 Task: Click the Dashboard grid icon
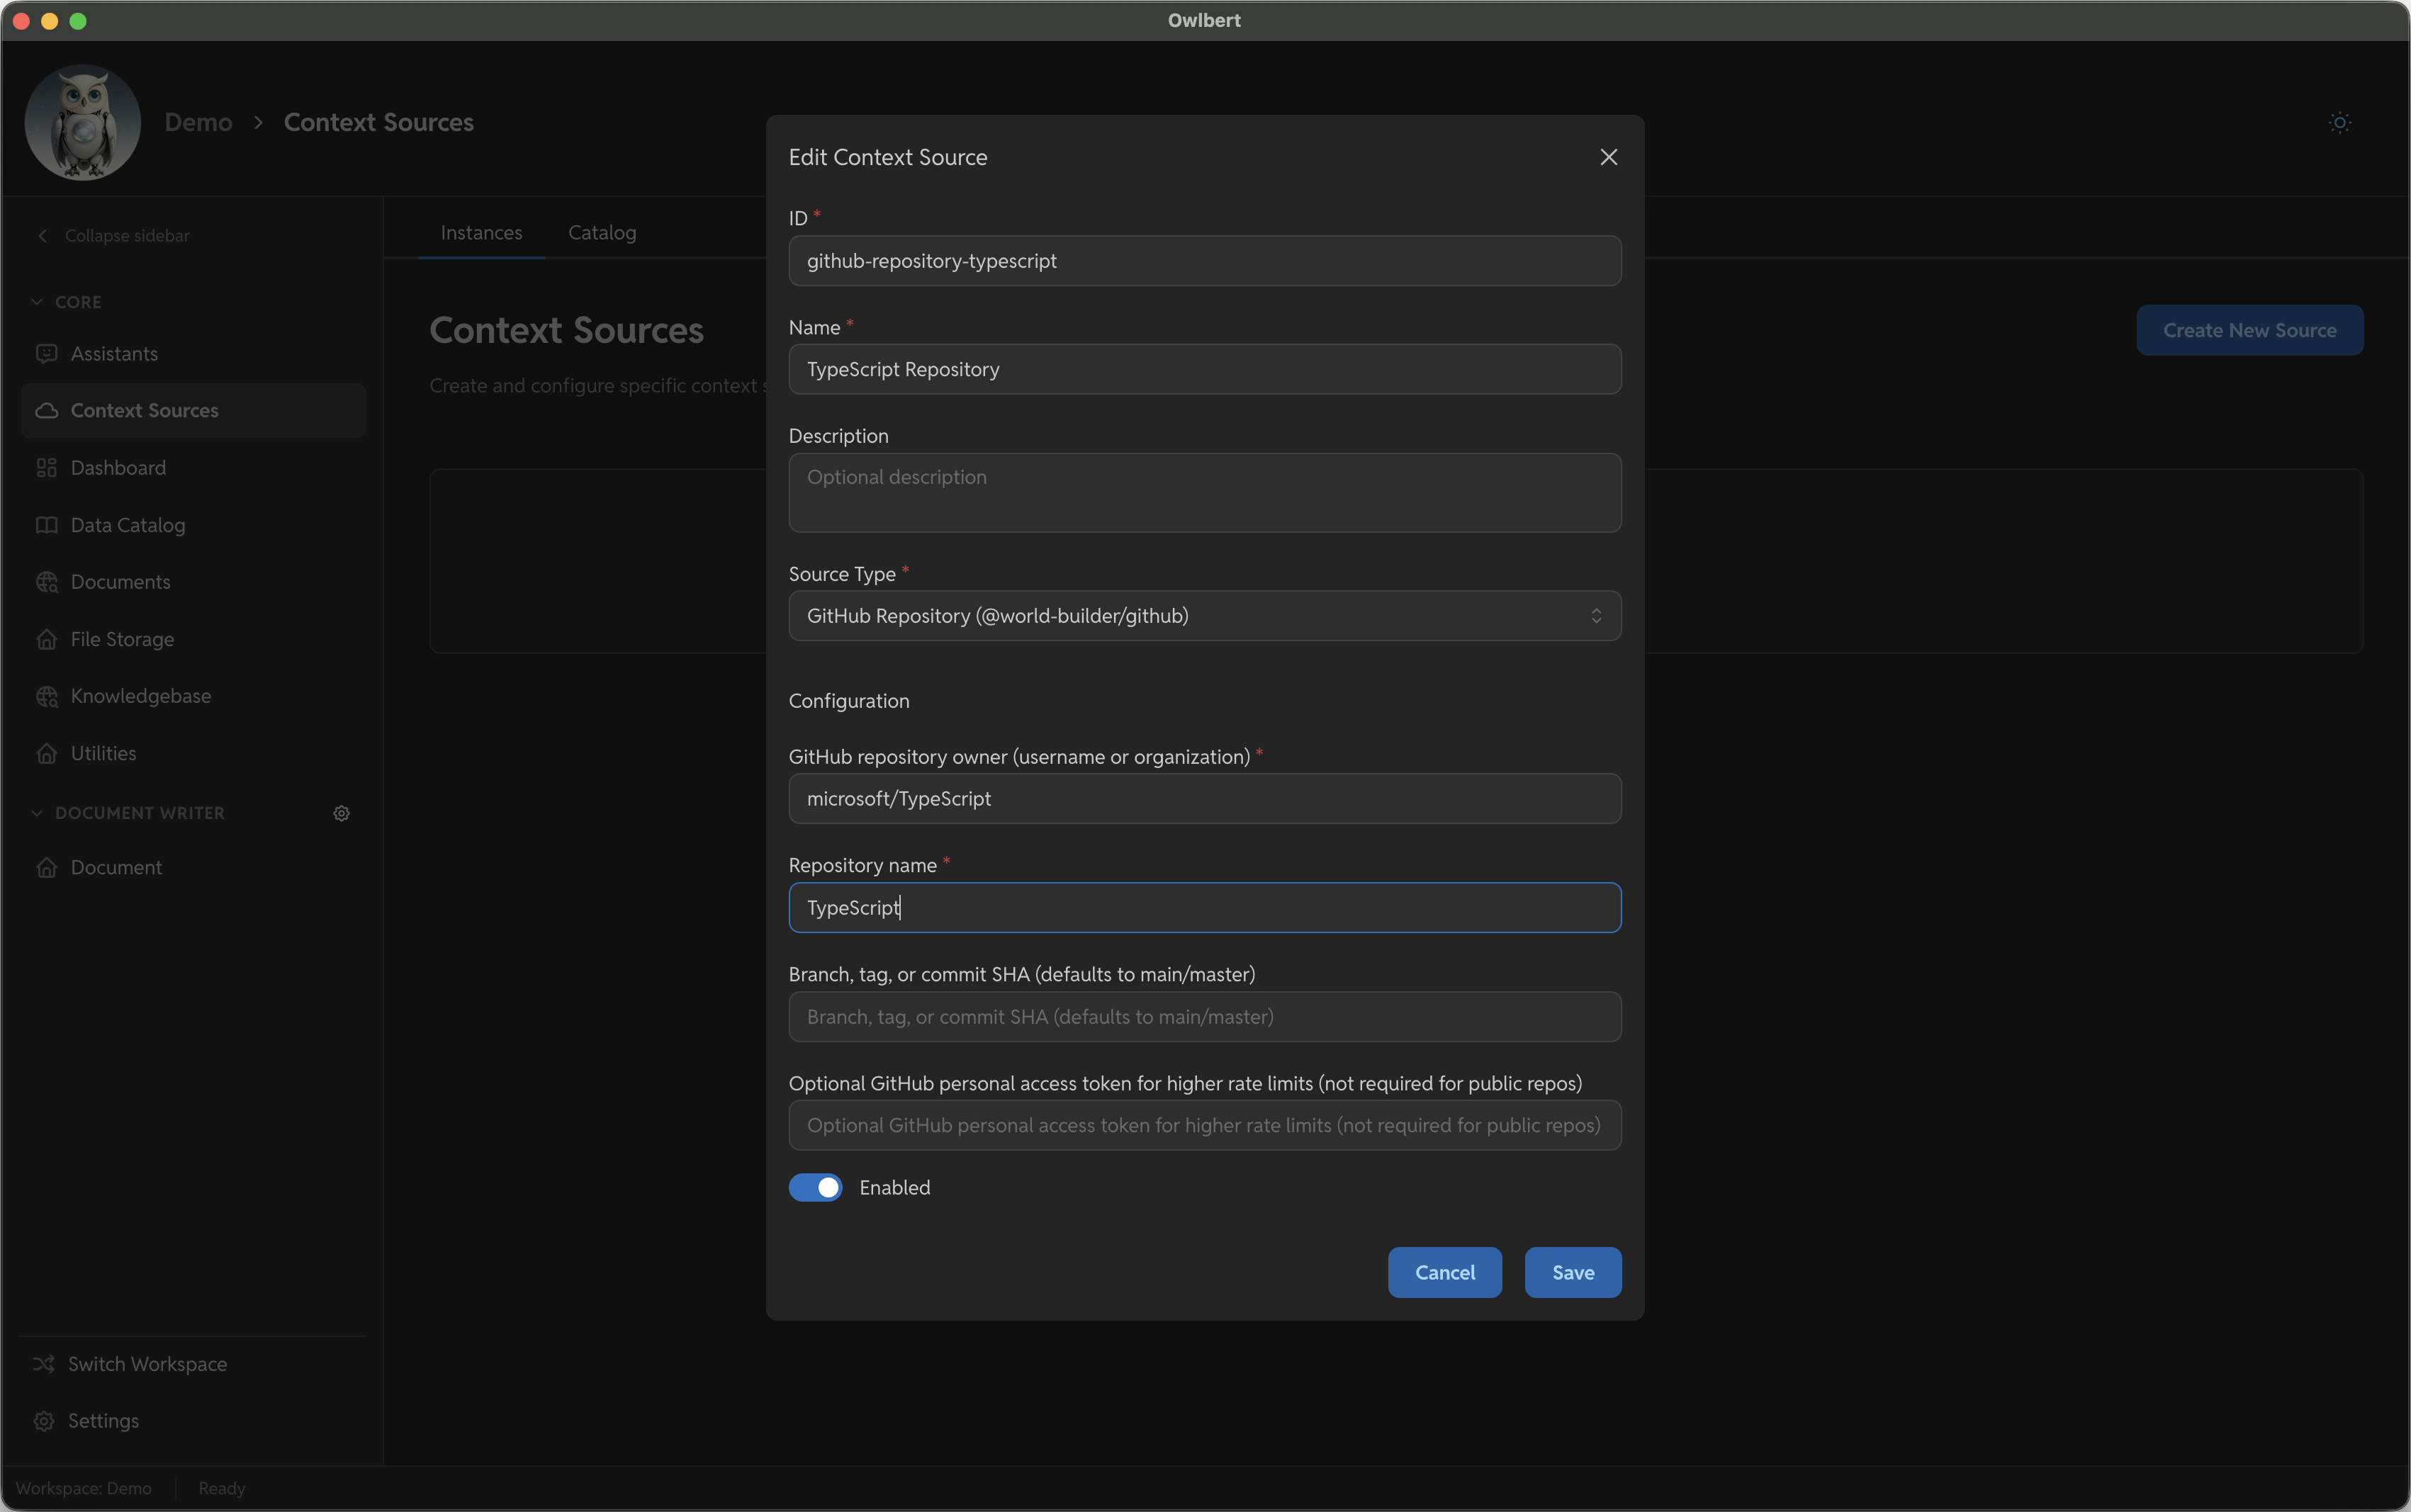click(x=46, y=468)
